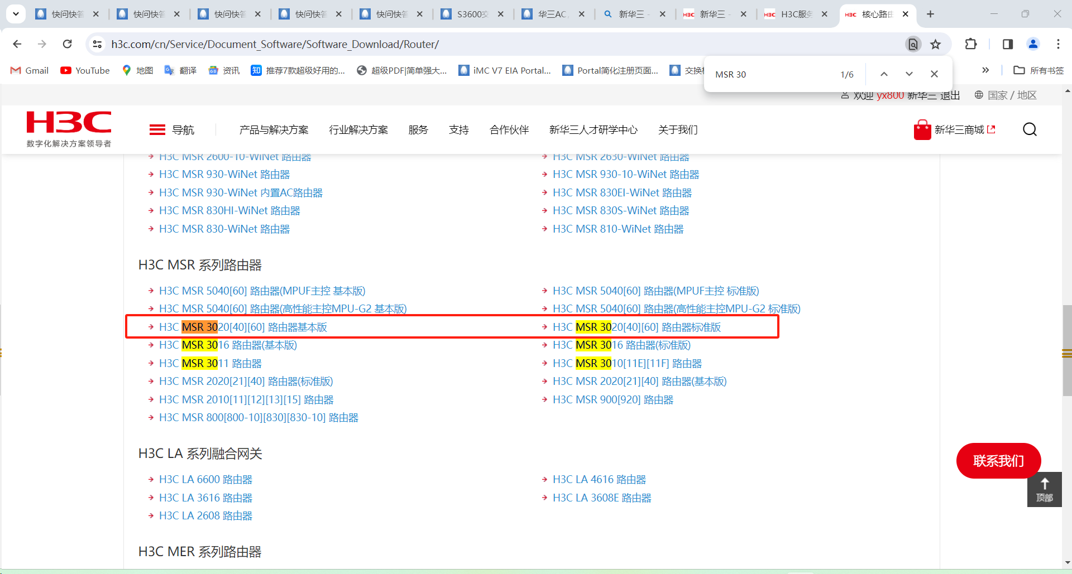Click the 顶部 back-to-top button

click(1045, 489)
